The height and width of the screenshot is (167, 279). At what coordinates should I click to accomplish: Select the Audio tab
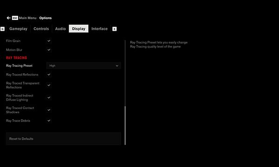60,29
